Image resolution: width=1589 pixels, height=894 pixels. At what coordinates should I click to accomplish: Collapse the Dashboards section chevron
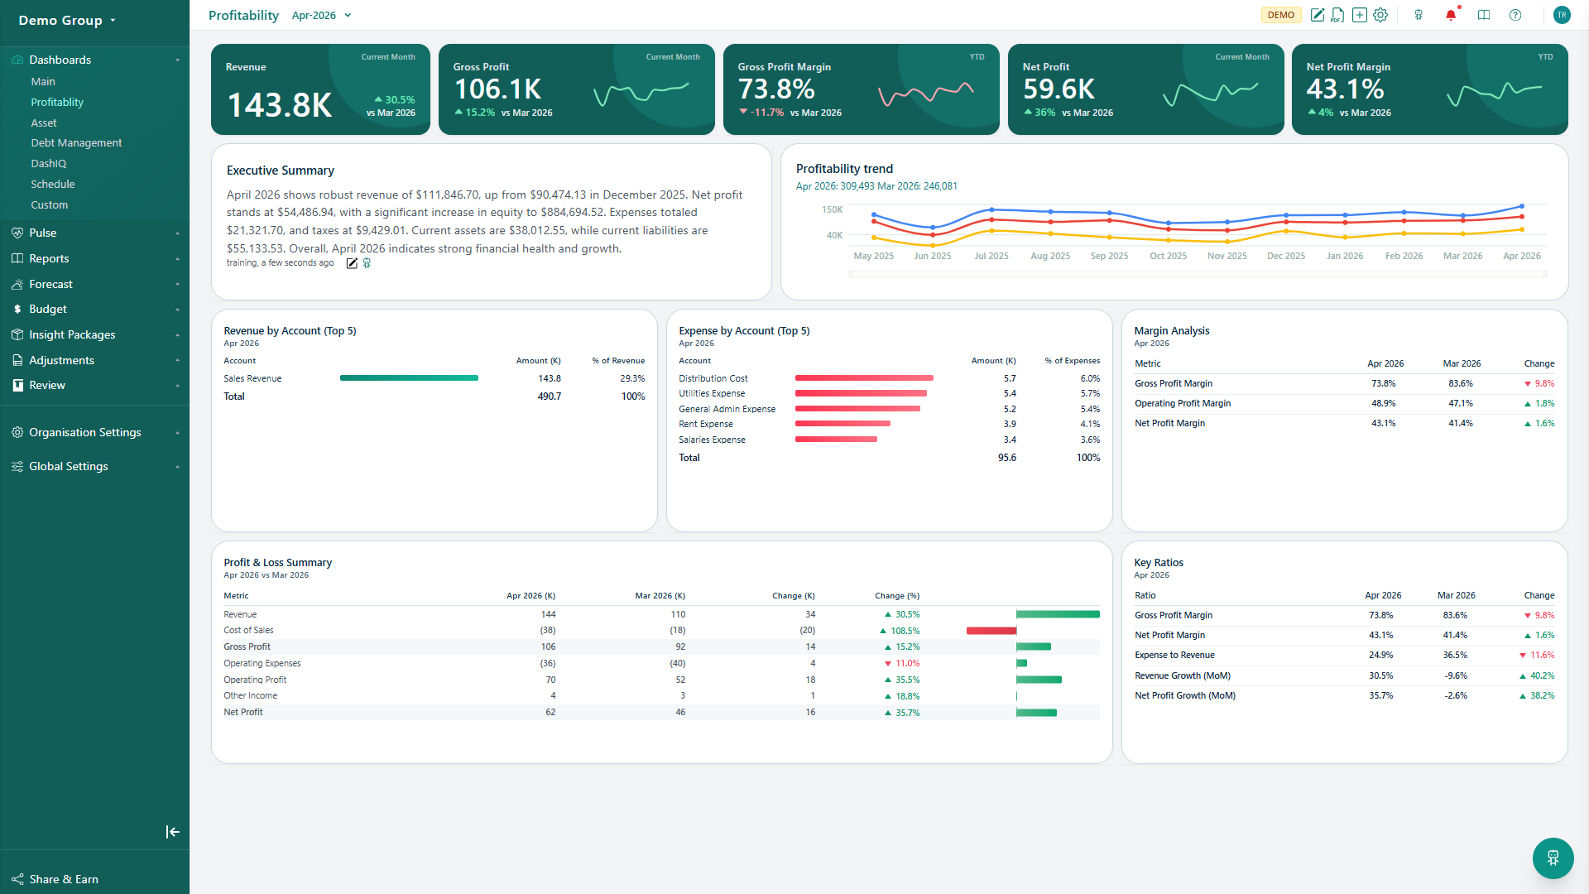177,60
